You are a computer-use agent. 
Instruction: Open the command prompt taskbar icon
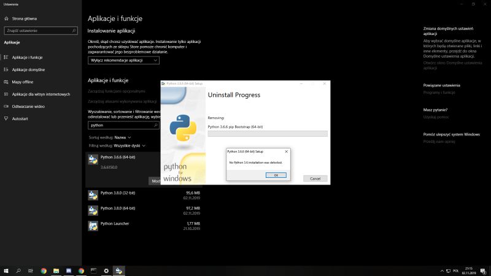[94, 270]
